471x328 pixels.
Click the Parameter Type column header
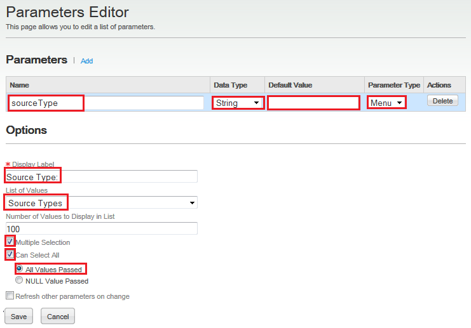pyautogui.click(x=394, y=85)
